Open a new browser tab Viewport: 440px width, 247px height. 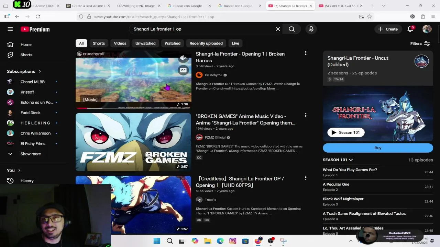click(372, 6)
